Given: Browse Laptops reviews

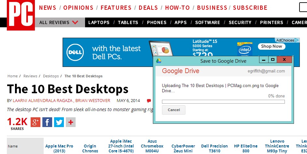Looking at the screenshot, I should (x=99, y=22).
